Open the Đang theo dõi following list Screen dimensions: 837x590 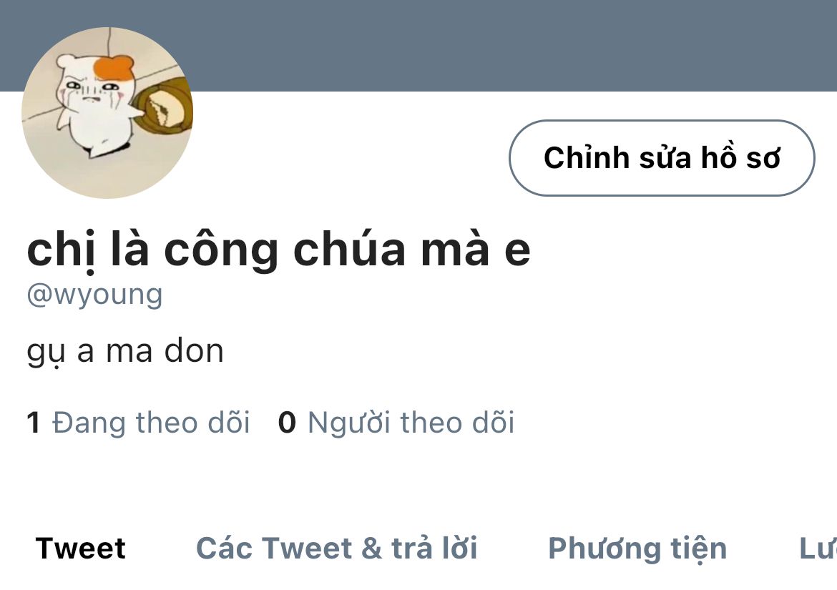[151, 423]
